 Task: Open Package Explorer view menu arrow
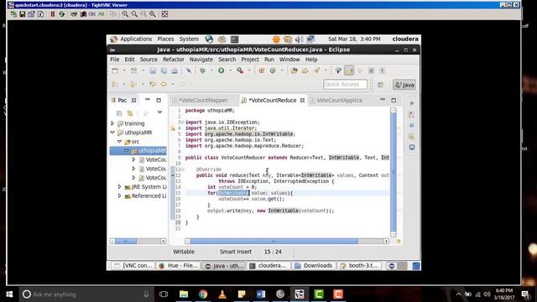[x=159, y=112]
